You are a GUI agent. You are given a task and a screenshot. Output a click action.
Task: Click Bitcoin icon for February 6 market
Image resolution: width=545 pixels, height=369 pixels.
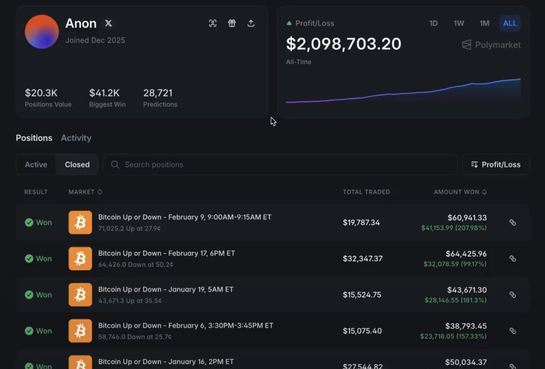point(80,331)
